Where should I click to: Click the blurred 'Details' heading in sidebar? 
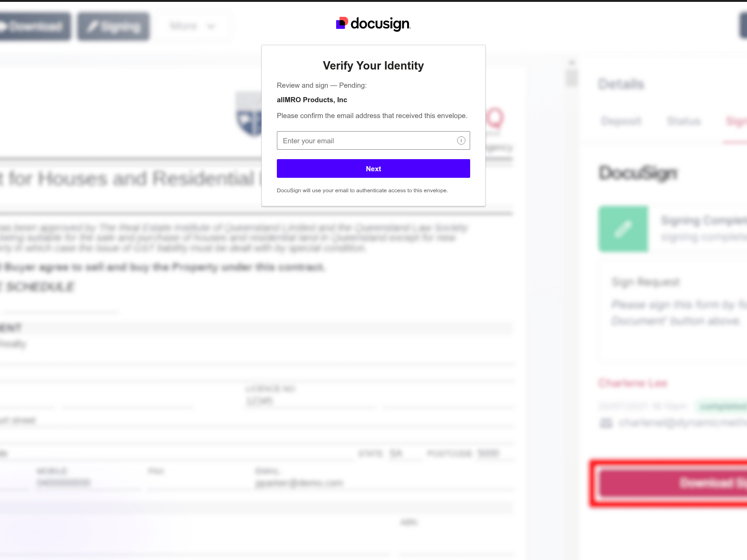pyautogui.click(x=621, y=84)
